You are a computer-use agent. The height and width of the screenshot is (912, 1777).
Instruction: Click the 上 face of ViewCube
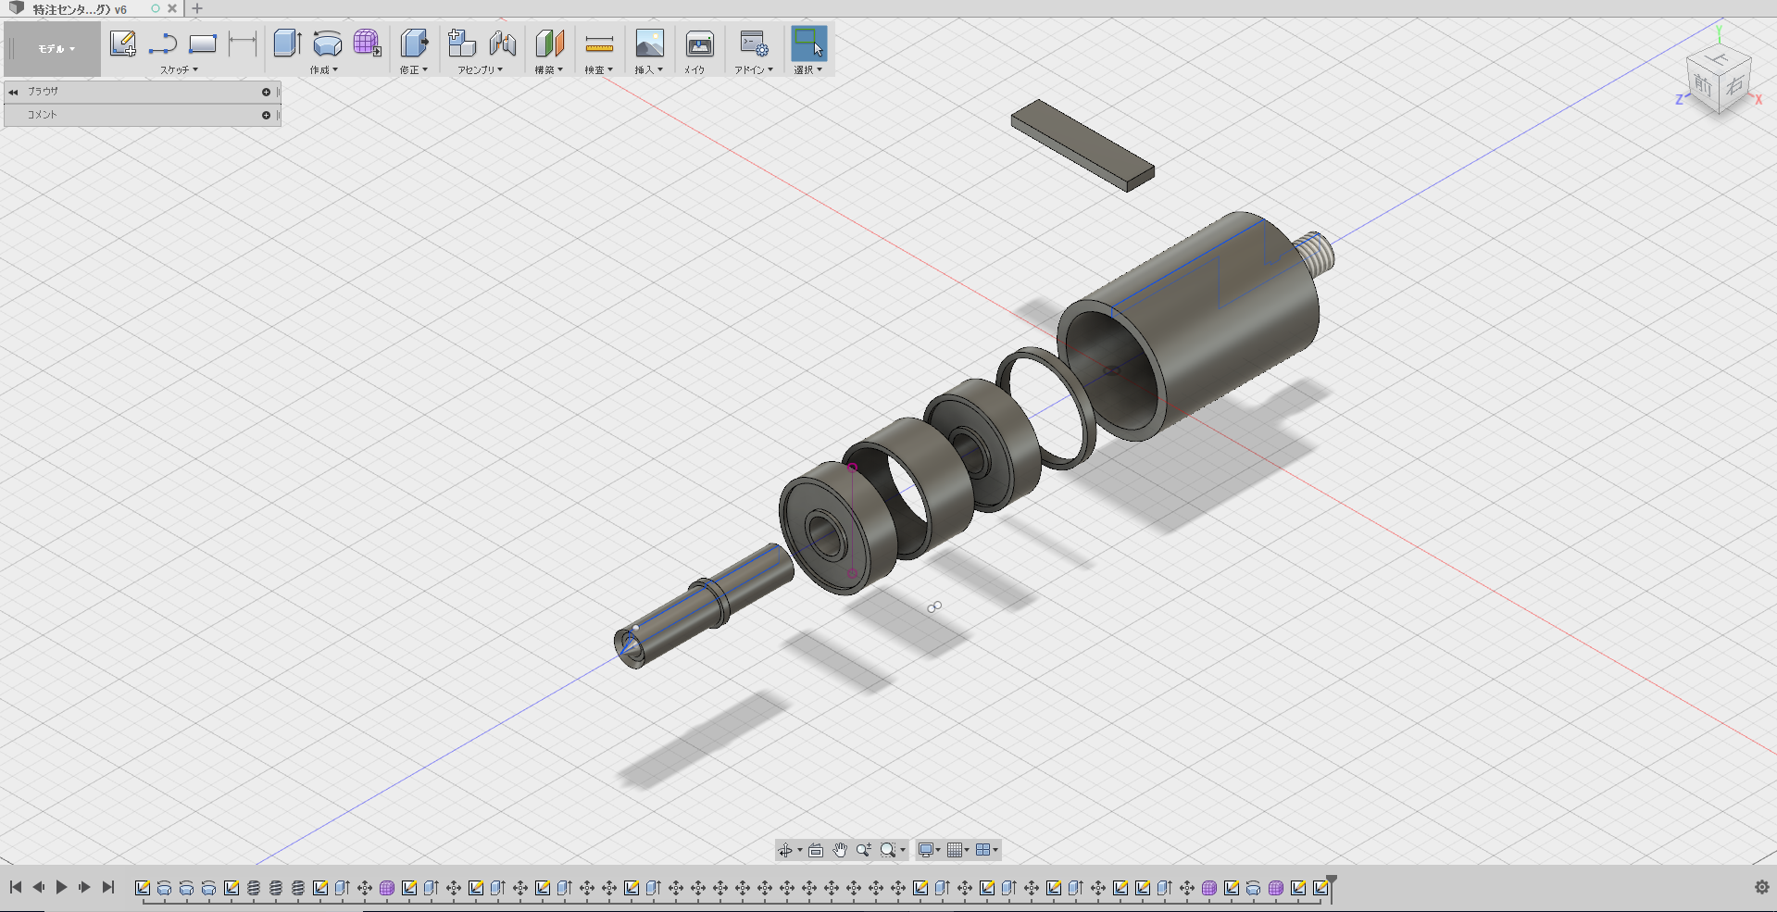click(1721, 58)
